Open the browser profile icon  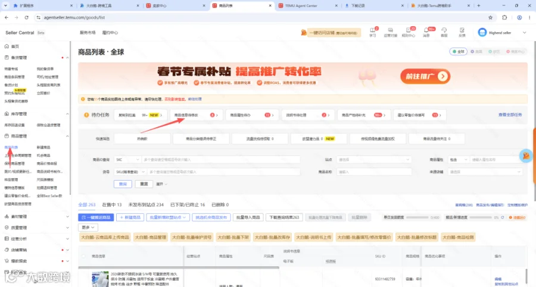pos(519,17)
